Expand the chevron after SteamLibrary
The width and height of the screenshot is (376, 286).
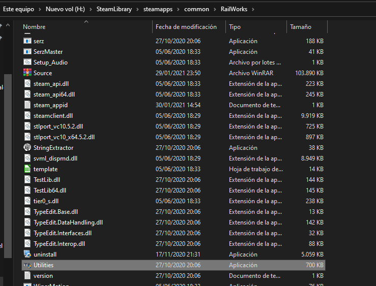[138, 9]
